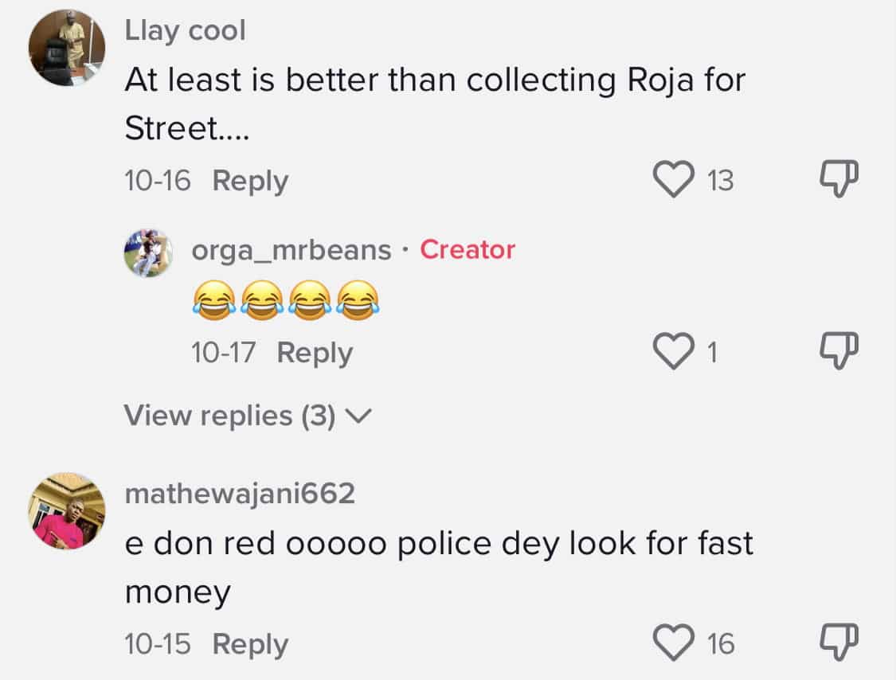
Task: Open Llay cool's profile picture
Action: tap(67, 49)
